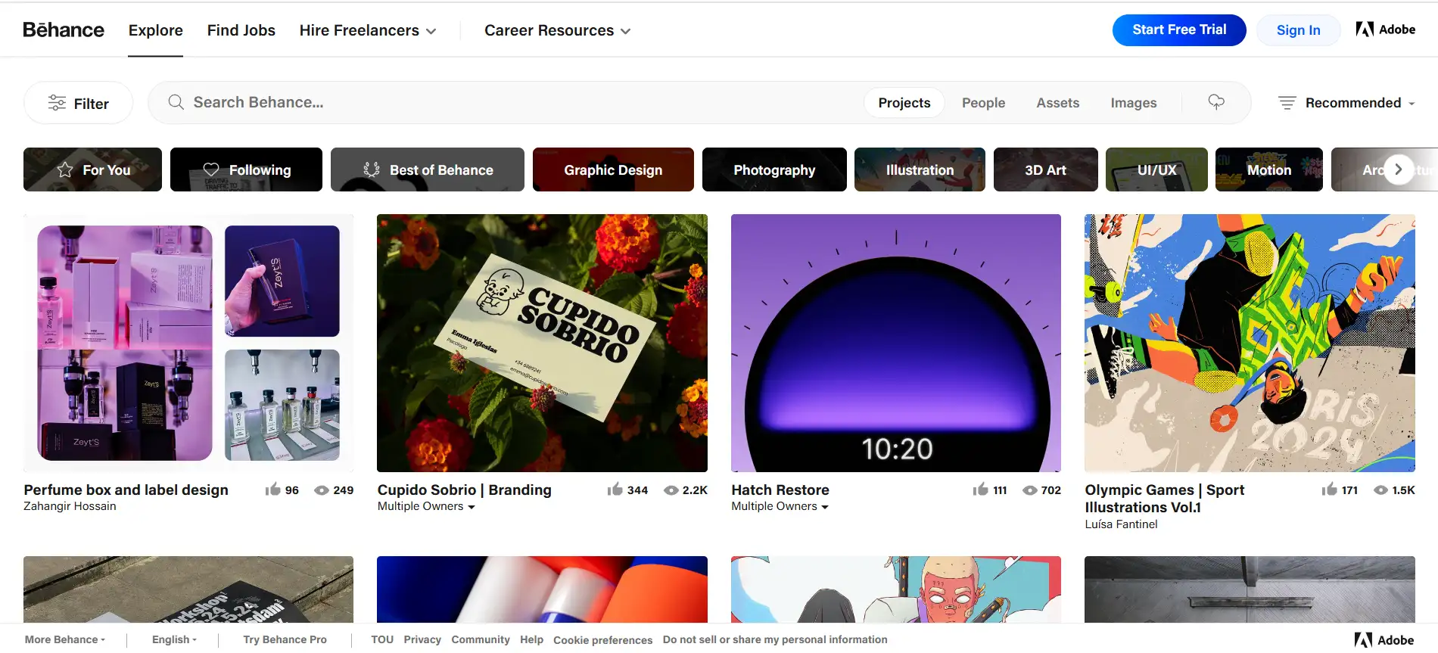This screenshot has height=653, width=1438.
Task: Expand the Career Resources menu
Action: point(558,30)
